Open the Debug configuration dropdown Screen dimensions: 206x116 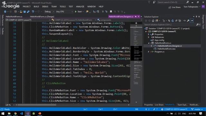[x=49, y=12]
